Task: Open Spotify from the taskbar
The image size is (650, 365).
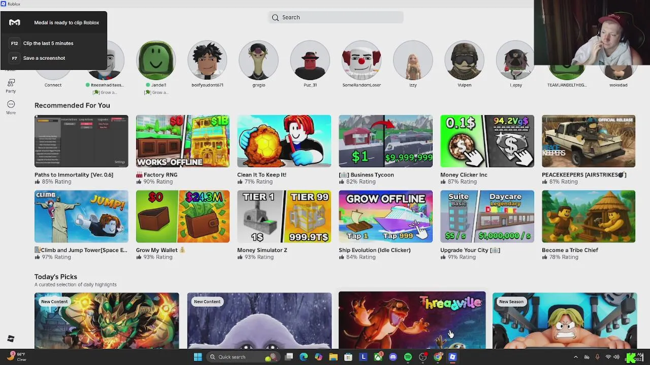Action: pyautogui.click(x=408, y=357)
